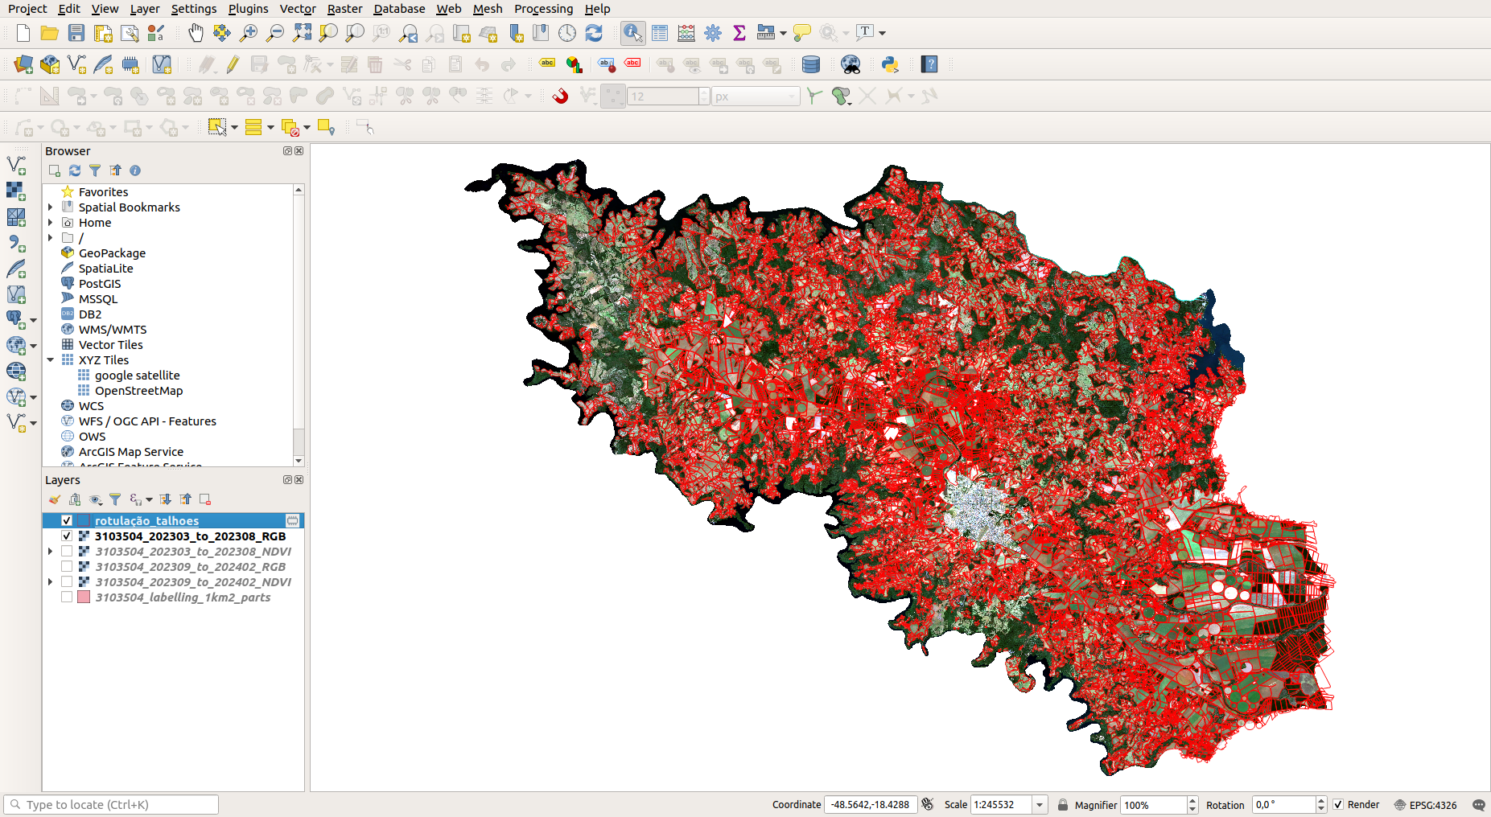Open the Raster menu
1491x817 pixels.
click(344, 9)
